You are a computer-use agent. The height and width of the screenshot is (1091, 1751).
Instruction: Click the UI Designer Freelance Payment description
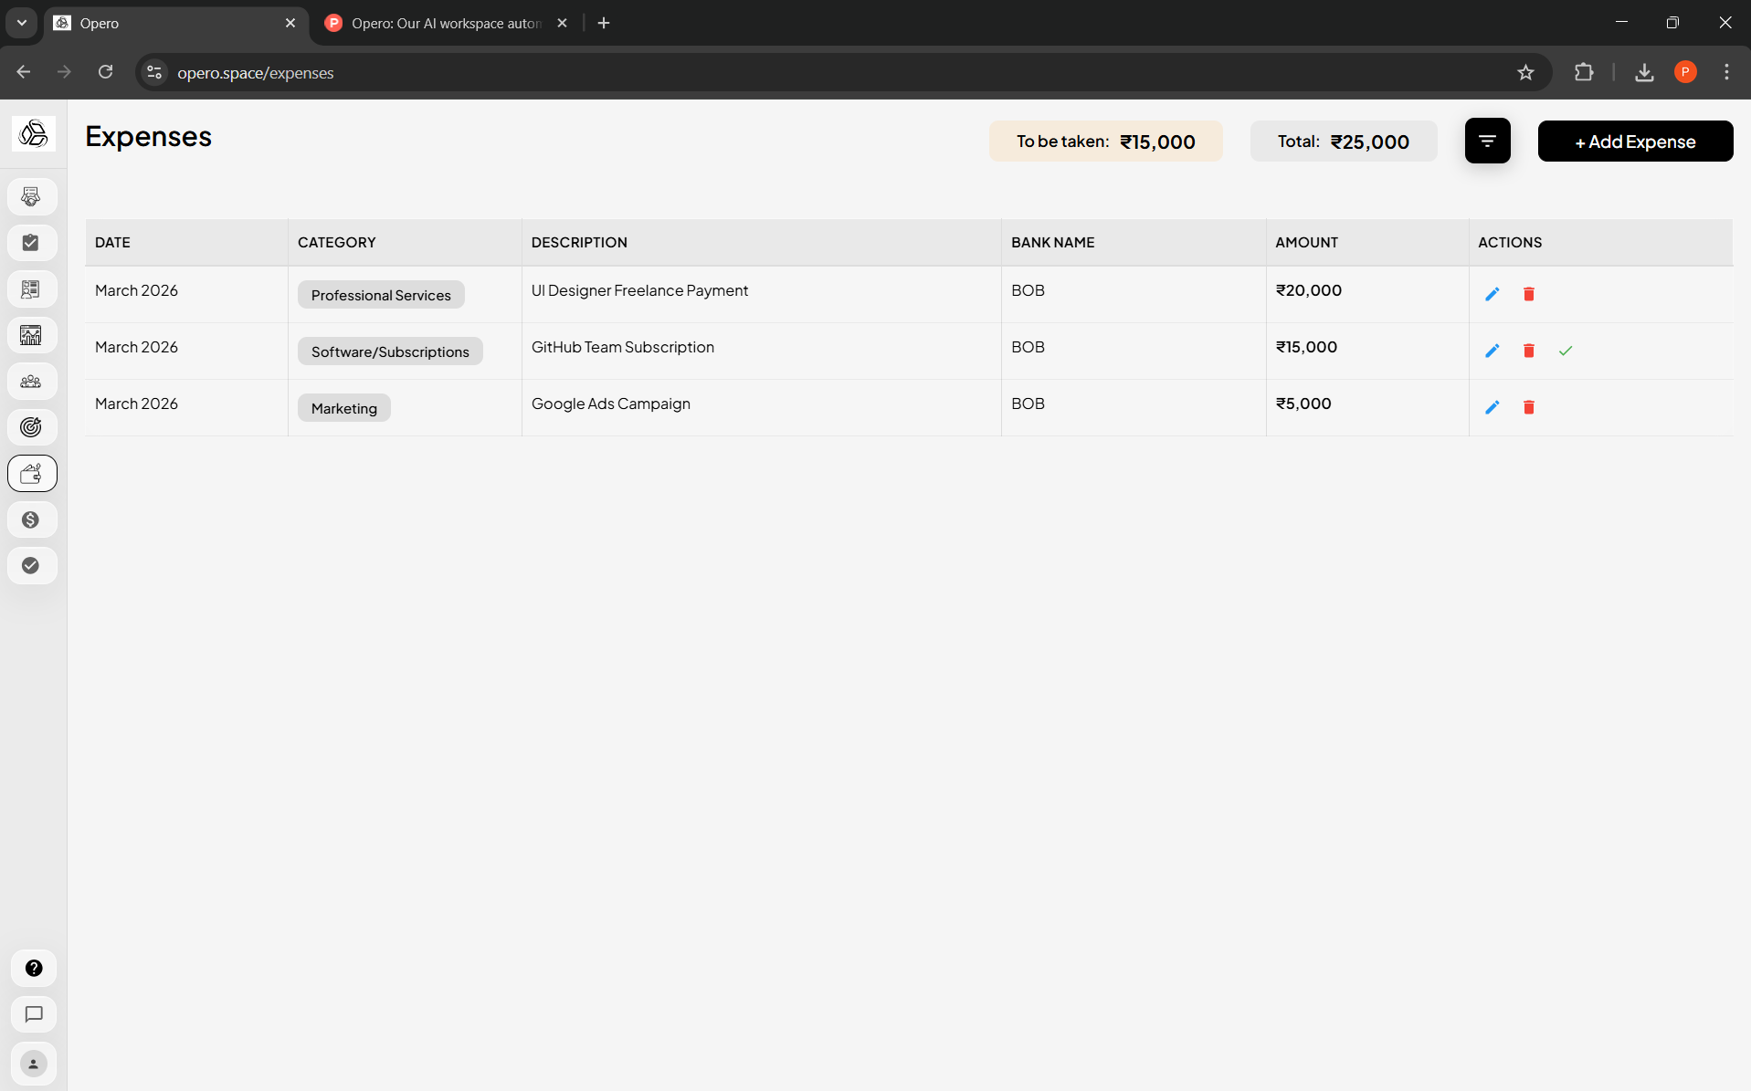639,290
